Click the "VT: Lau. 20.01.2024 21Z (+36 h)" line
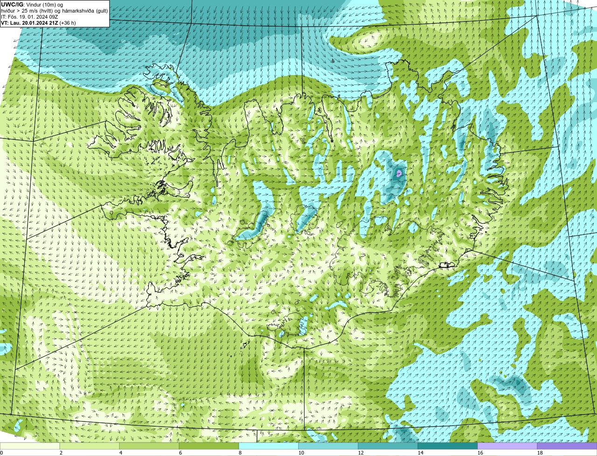The image size is (597, 456). [x=38, y=22]
